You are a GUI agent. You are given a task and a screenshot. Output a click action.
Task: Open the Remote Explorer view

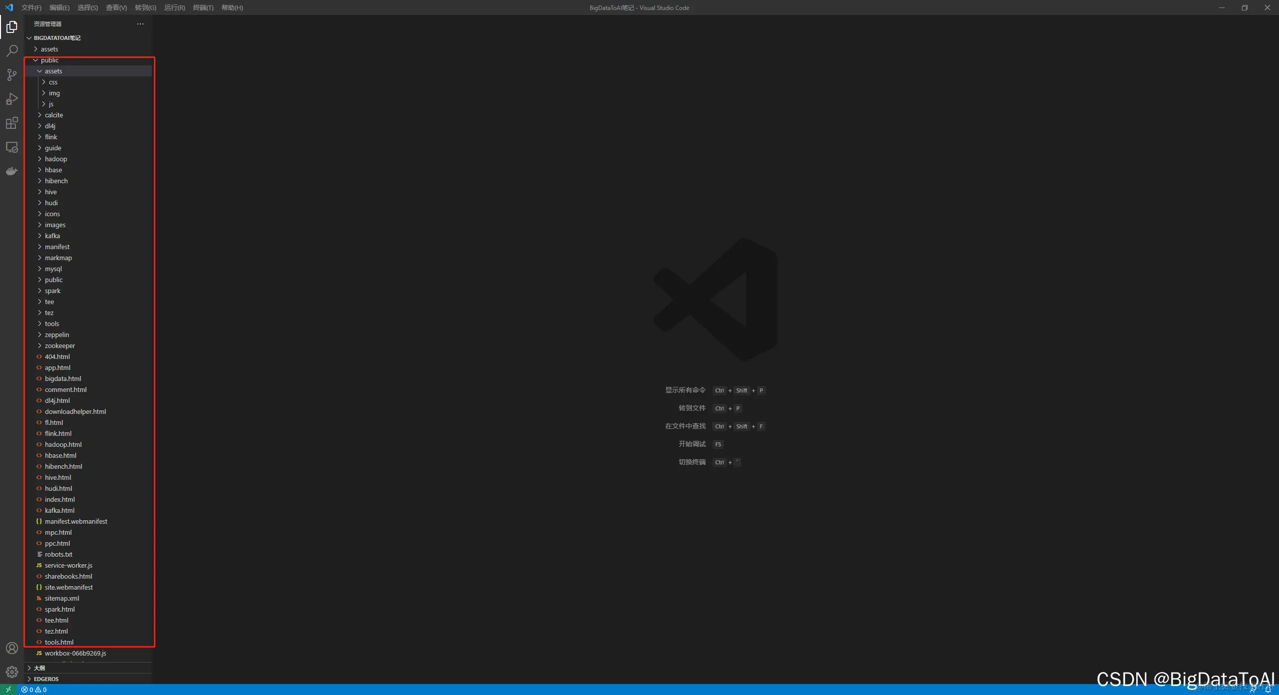pos(12,147)
